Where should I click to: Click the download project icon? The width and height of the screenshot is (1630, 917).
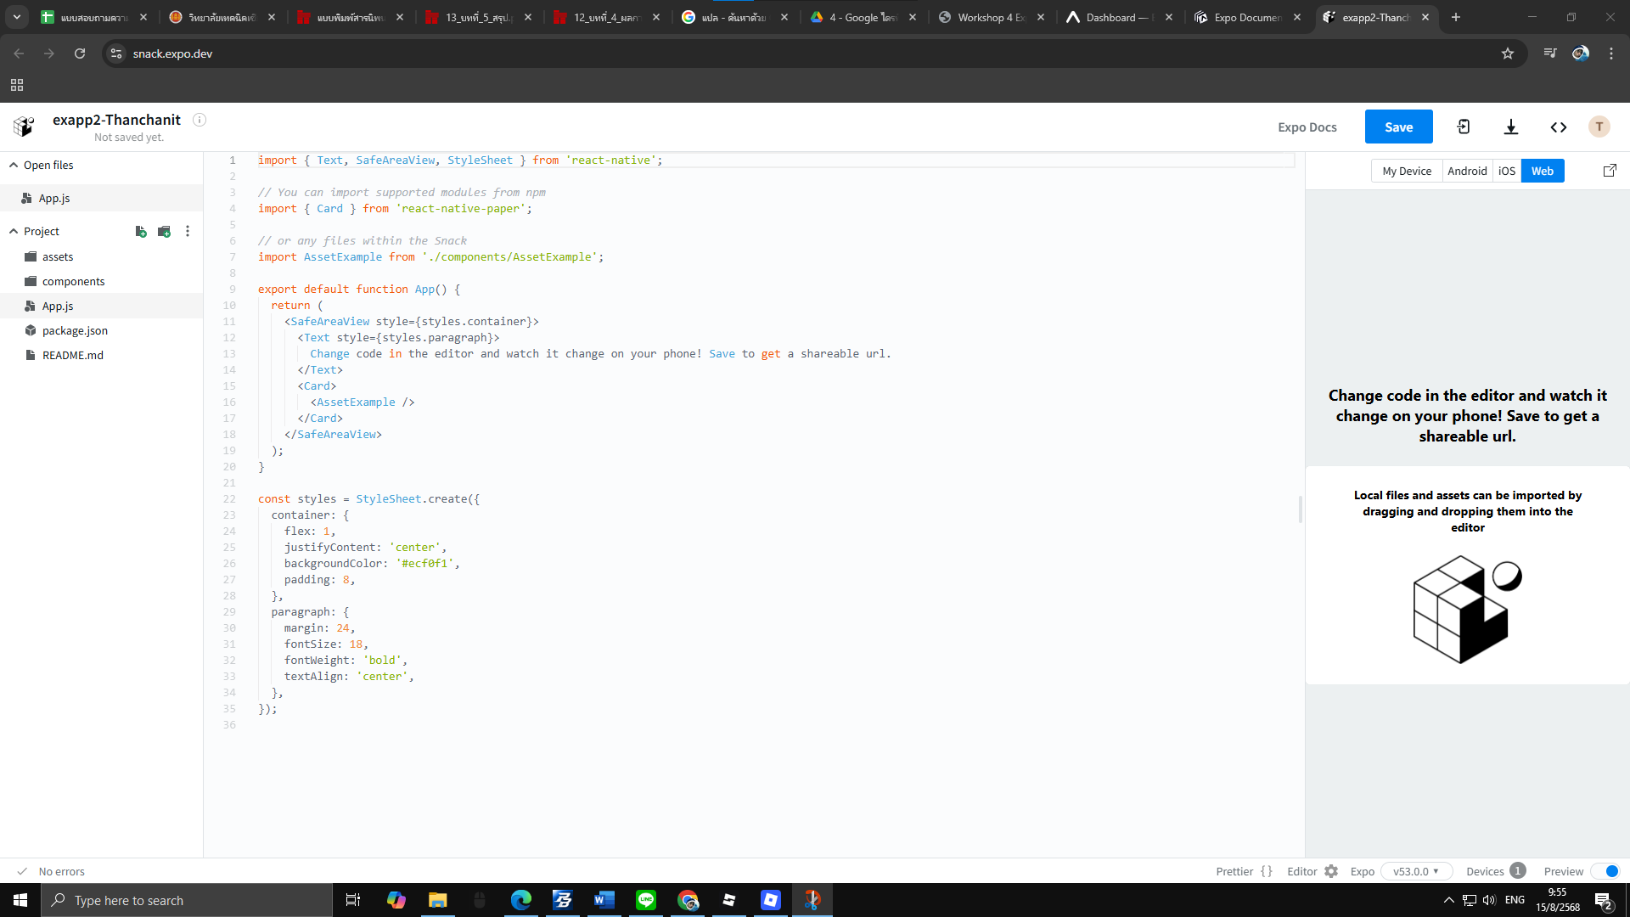[x=1511, y=127]
